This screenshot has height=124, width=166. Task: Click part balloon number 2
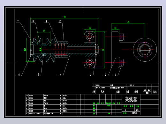coord(106,75)
